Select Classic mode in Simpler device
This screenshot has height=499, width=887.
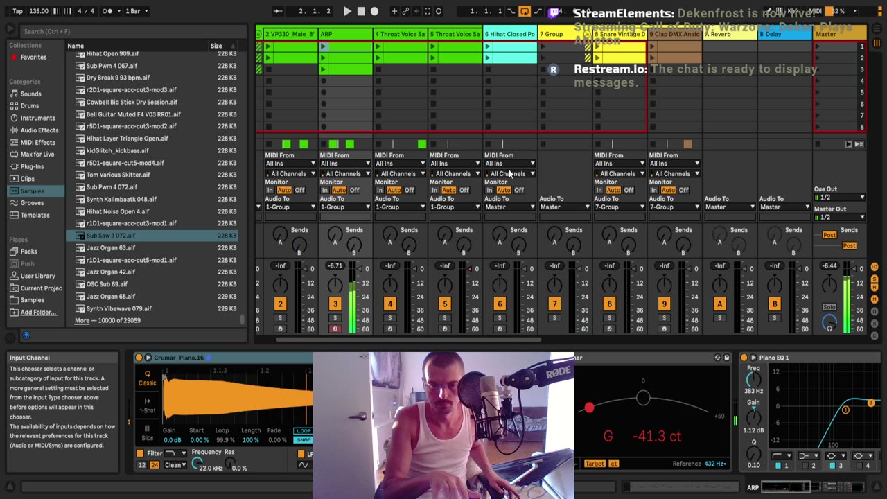(147, 378)
